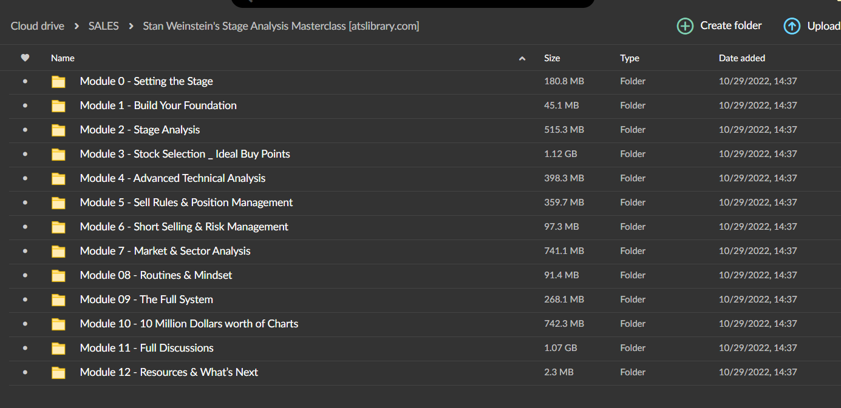Sort the list by Size column
The width and height of the screenshot is (841, 408).
[x=552, y=58]
